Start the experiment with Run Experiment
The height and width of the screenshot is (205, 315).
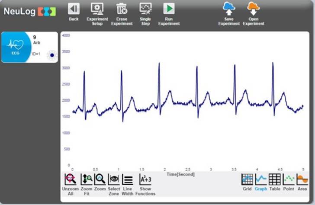click(x=169, y=9)
